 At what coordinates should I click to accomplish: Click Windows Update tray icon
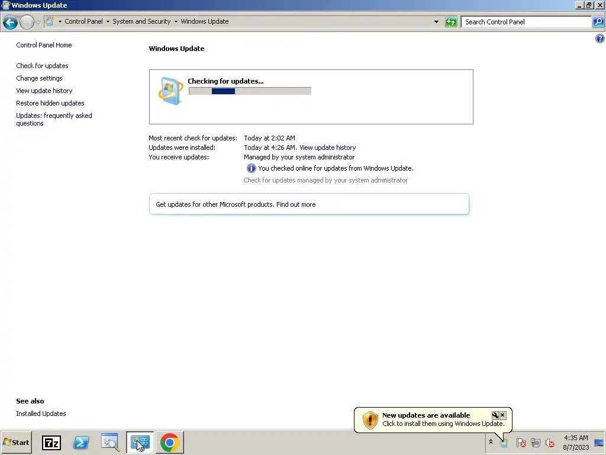(504, 442)
